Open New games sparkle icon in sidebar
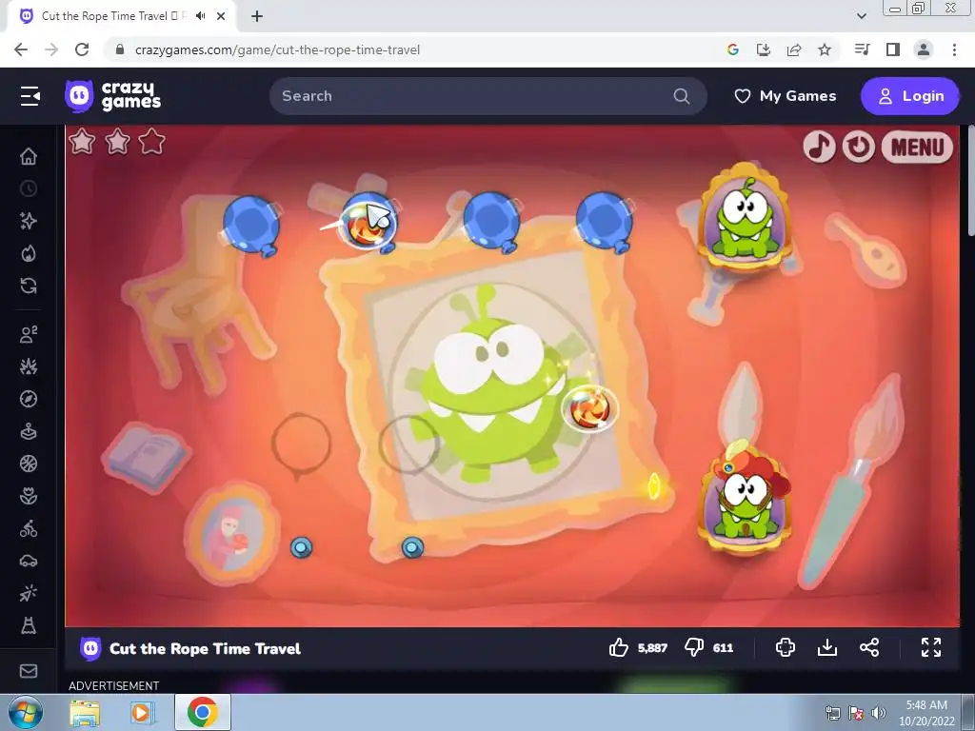The width and height of the screenshot is (975, 731). tap(29, 221)
